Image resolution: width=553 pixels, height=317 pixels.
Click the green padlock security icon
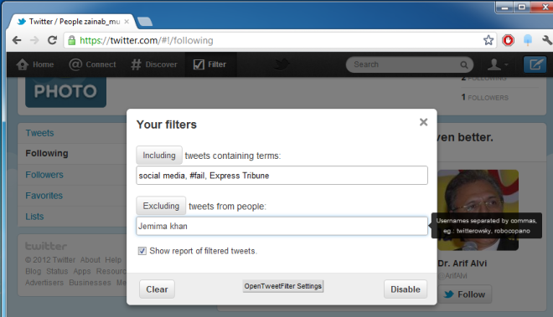[71, 40]
